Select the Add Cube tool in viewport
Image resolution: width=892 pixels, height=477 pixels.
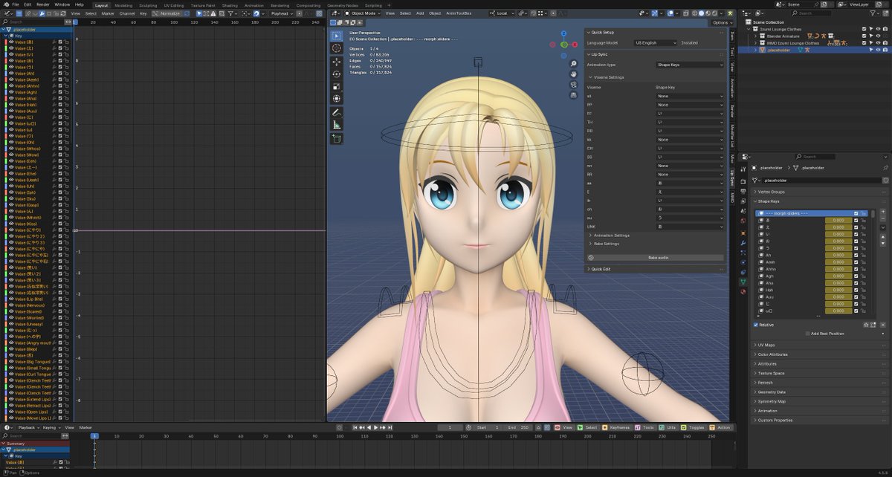pyautogui.click(x=336, y=139)
